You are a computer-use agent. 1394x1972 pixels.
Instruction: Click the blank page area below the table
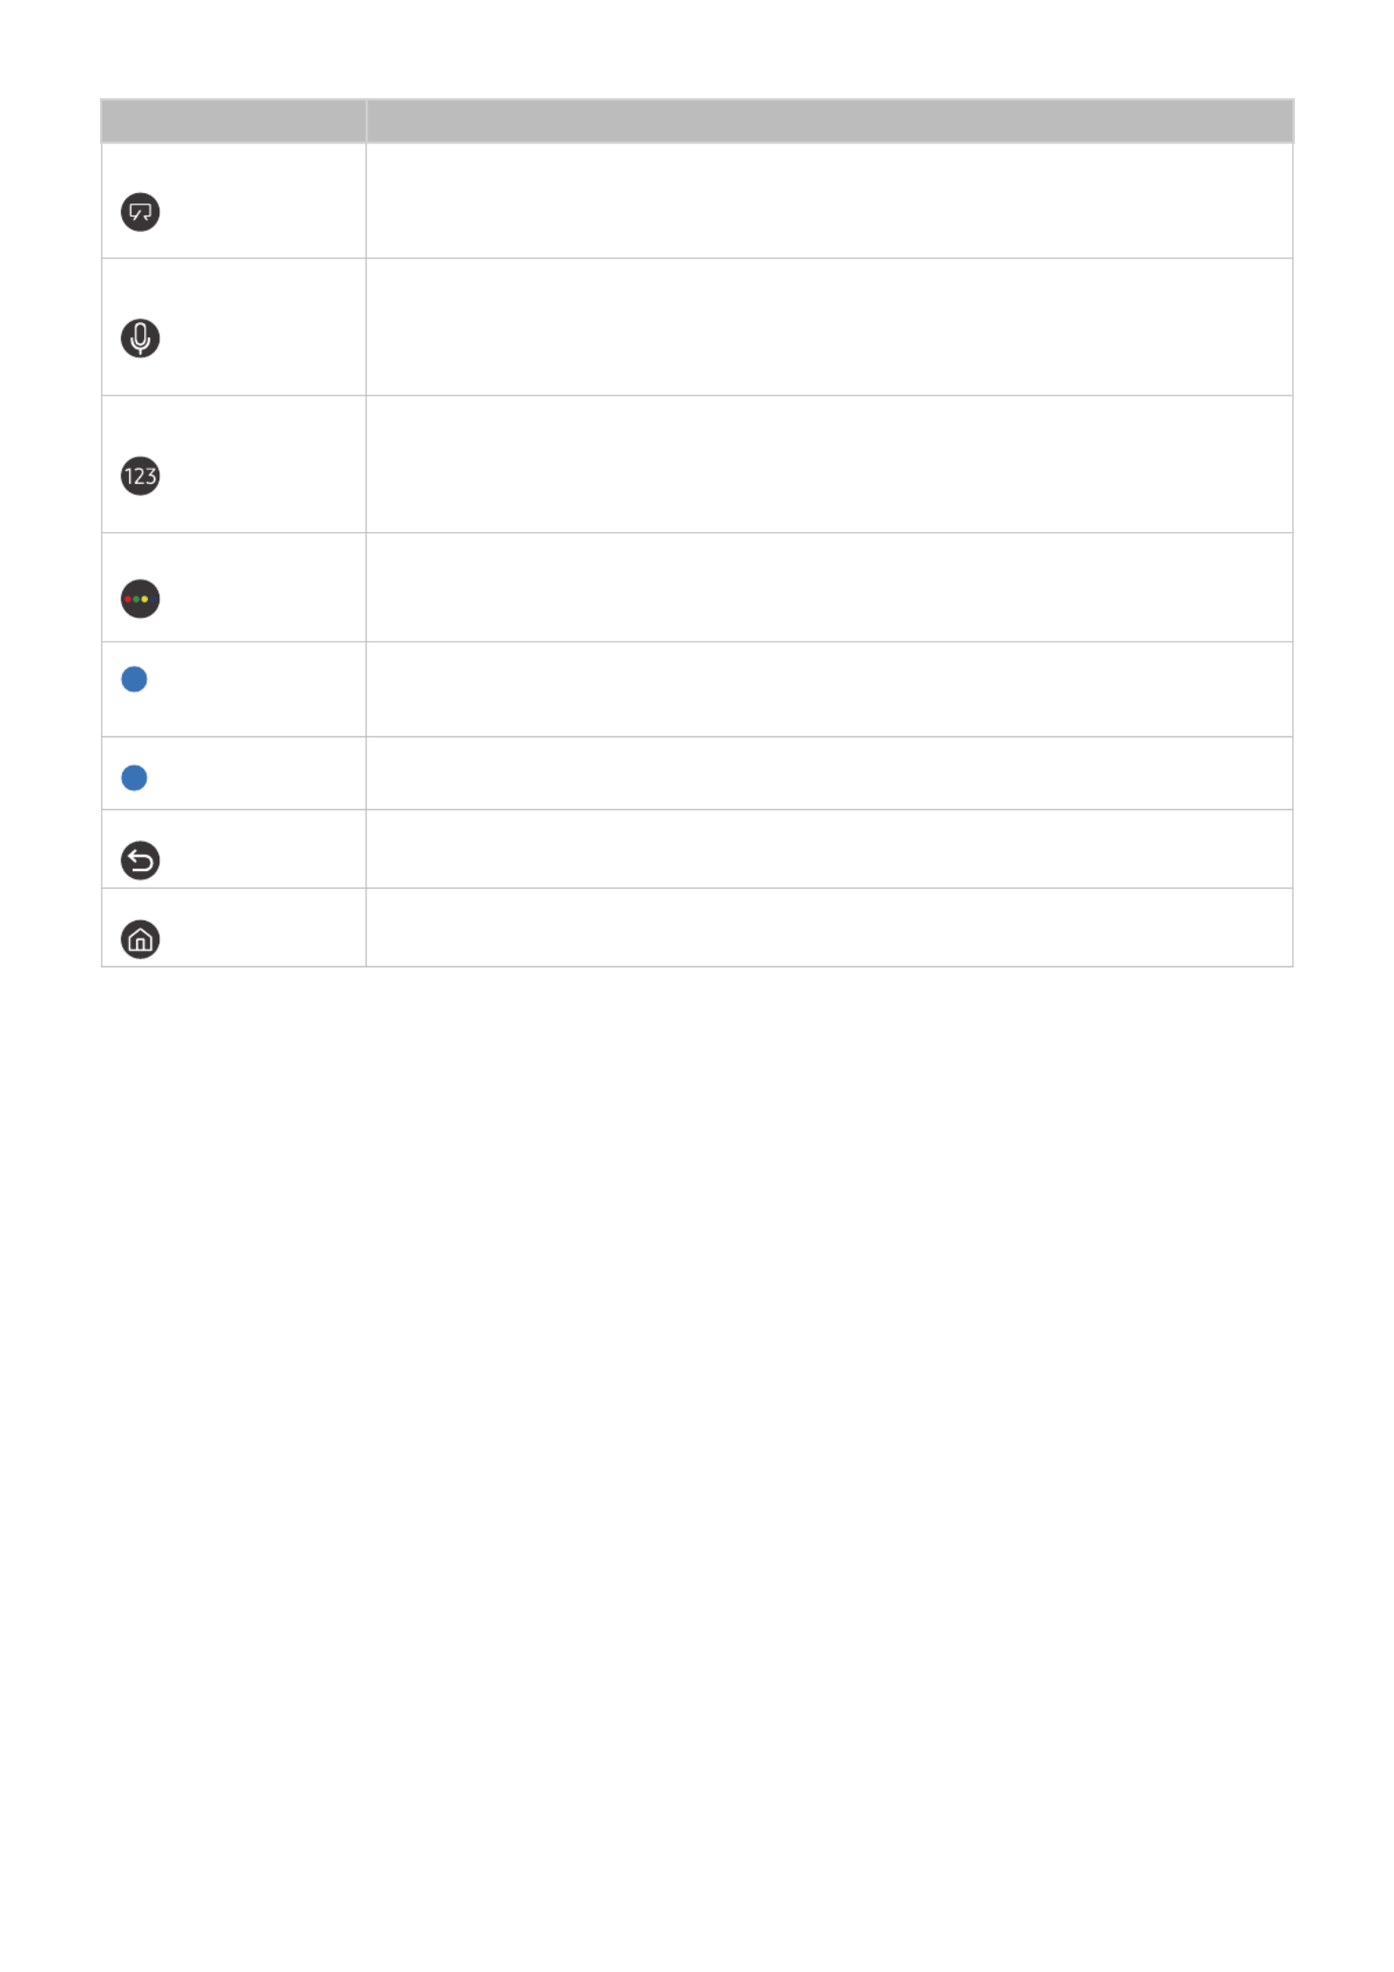click(697, 1460)
